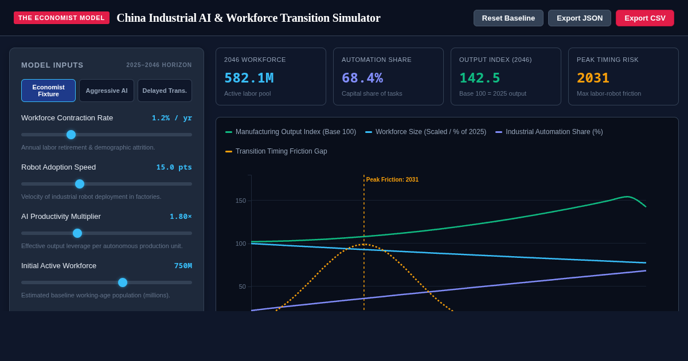Image resolution: width=688 pixels, height=361 pixels.
Task: Toggle the Workforce Size legend entry
Action: pos(426,132)
